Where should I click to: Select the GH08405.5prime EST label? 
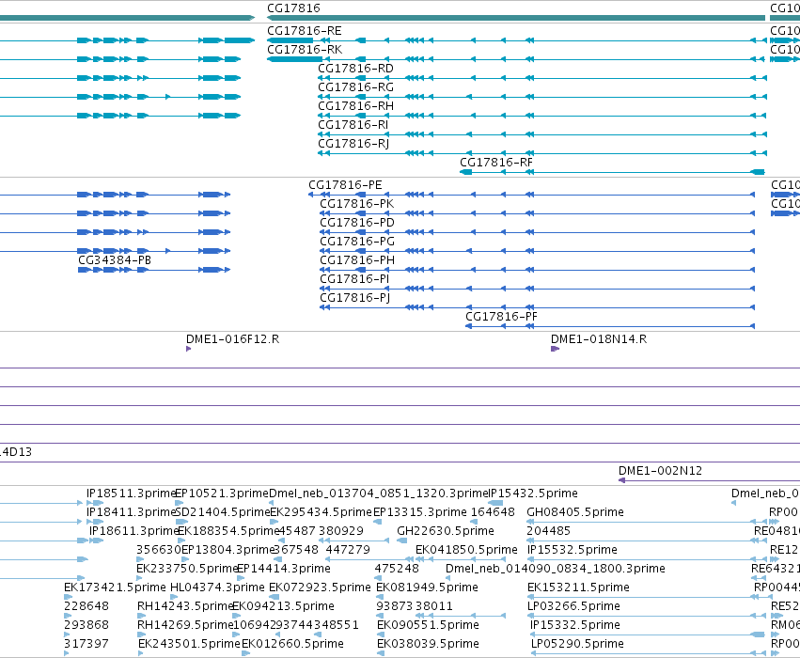[x=575, y=512]
